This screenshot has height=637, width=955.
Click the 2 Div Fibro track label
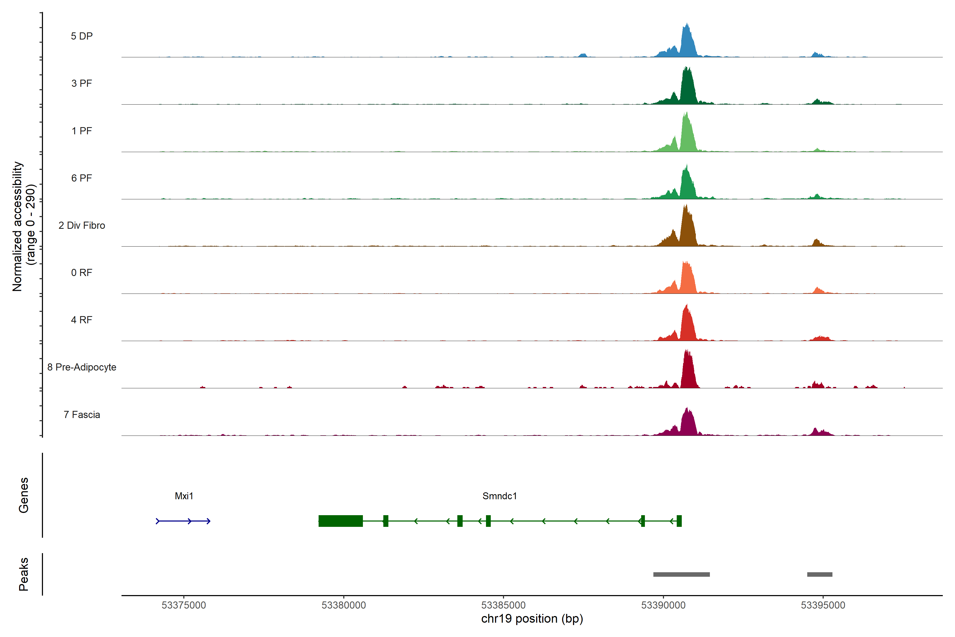coord(82,225)
